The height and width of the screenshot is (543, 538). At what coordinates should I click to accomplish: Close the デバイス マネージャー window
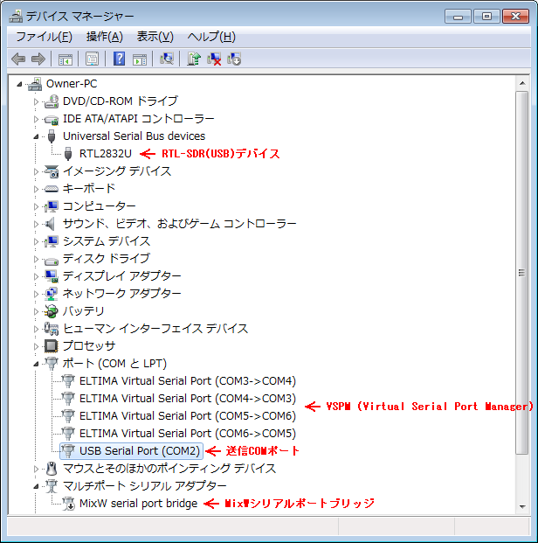515,17
